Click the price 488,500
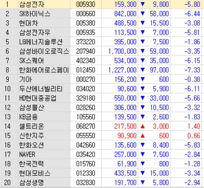Image resolution: width=204 pixels, height=188 pixels. click(125, 23)
